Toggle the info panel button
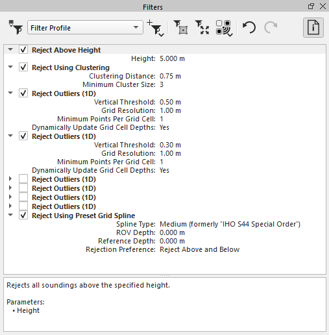329x335 pixels. pos(313,27)
